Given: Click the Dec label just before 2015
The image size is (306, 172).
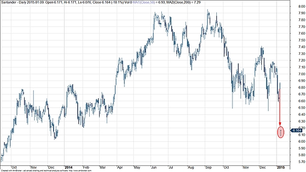Looking at the screenshot, I should [263, 167].
